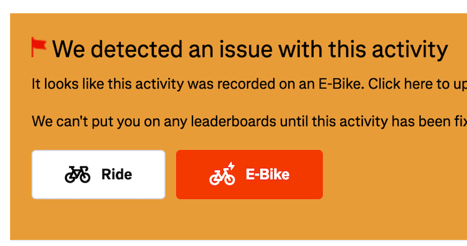This screenshot has height=246, width=467.
Task: Click the bicycle icon in Ride button
Action: [78, 174]
